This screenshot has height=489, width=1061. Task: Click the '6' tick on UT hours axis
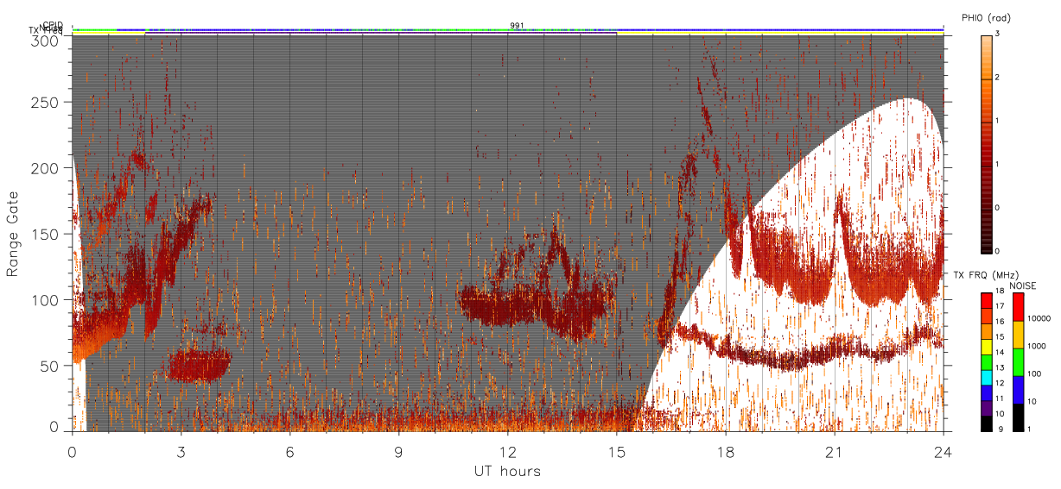click(x=290, y=452)
